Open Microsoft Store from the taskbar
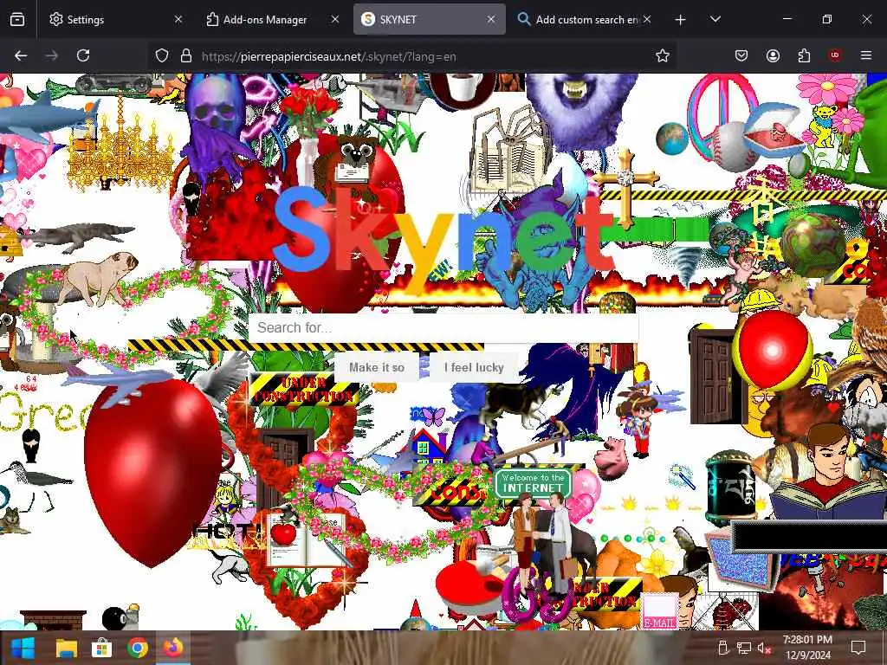This screenshot has height=665, width=887. [102, 648]
